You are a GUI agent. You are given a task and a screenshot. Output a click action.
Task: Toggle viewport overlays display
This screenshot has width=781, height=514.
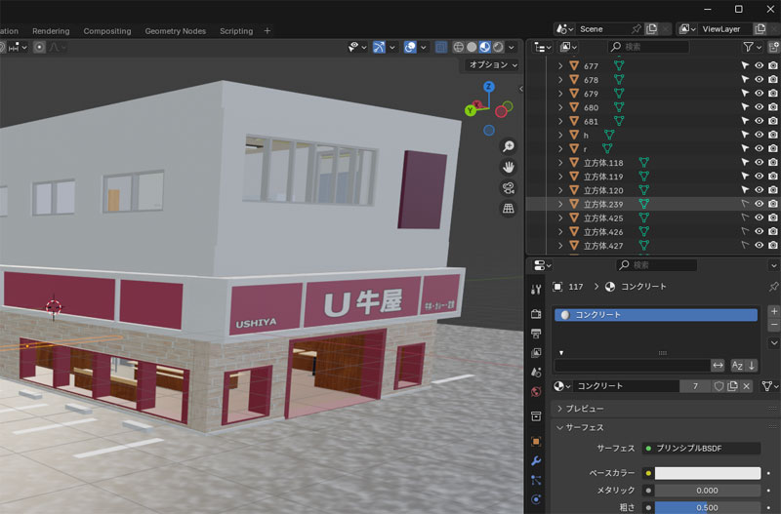pyautogui.click(x=410, y=47)
